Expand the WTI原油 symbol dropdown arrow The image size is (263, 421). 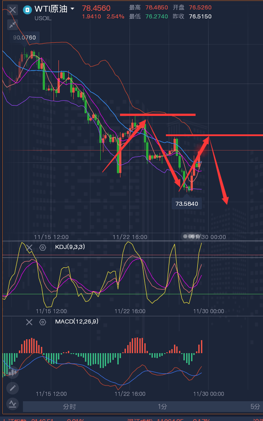(x=72, y=9)
